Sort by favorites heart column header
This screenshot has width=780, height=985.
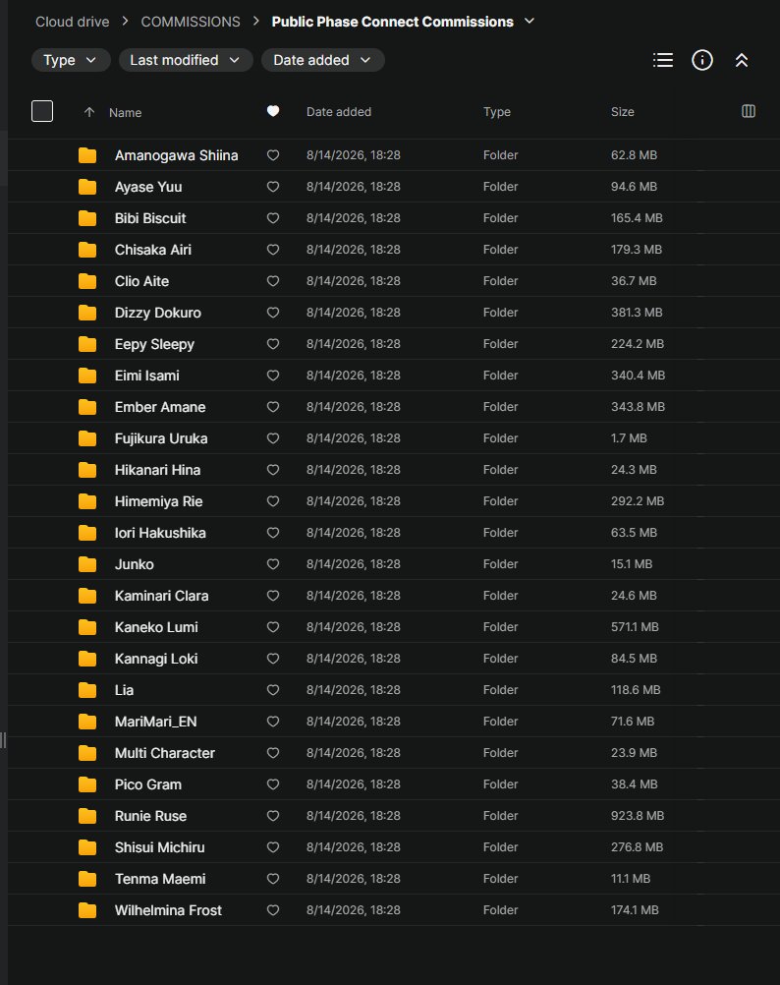click(x=273, y=111)
